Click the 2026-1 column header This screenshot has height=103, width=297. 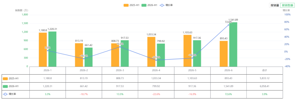click(x=48, y=70)
